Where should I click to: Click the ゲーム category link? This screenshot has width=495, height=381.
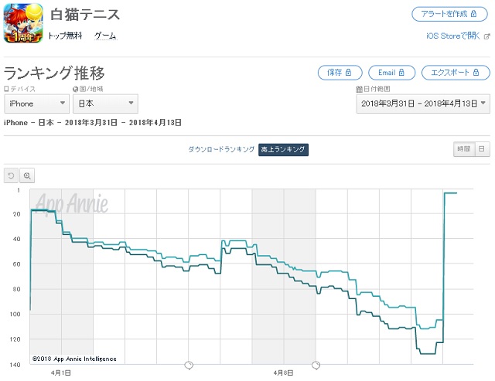105,36
